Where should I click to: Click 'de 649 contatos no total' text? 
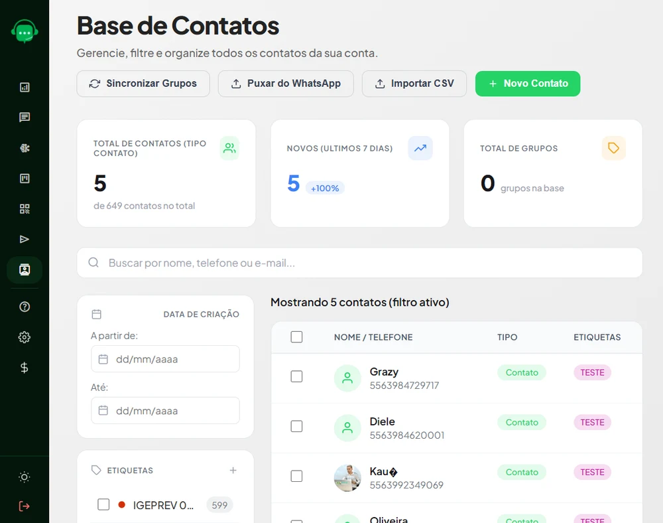(x=144, y=206)
